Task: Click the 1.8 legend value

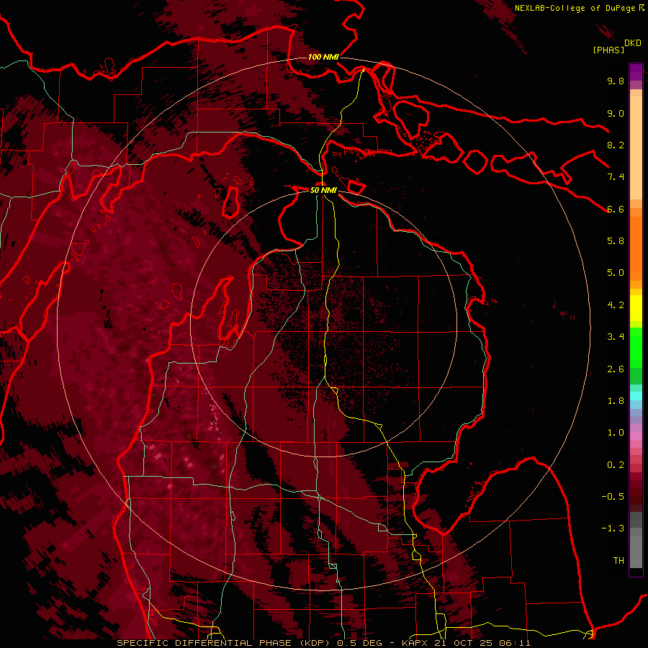Action: [x=616, y=401]
